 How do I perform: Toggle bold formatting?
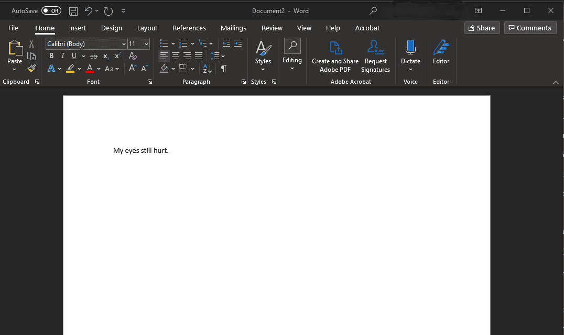pos(51,56)
